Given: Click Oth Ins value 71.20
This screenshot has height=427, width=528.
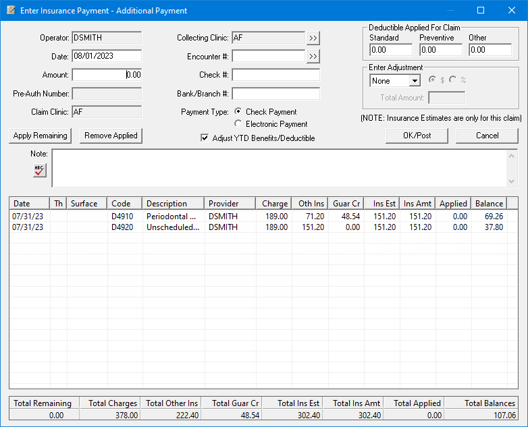Looking at the screenshot, I should pyautogui.click(x=315, y=217).
